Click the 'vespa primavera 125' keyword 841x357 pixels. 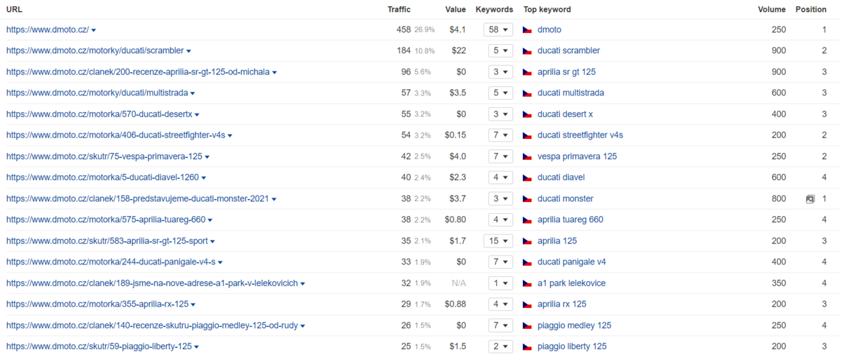[x=577, y=156]
